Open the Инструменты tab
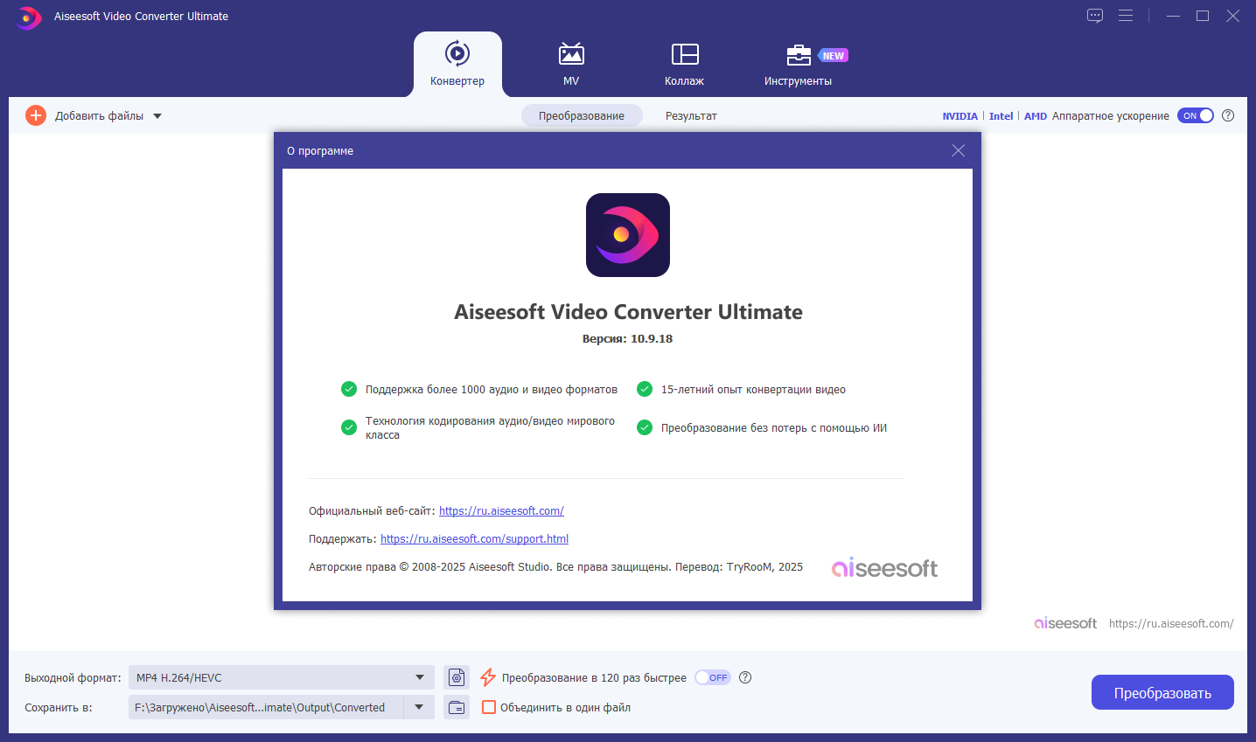The height and width of the screenshot is (742, 1256). pos(798,64)
